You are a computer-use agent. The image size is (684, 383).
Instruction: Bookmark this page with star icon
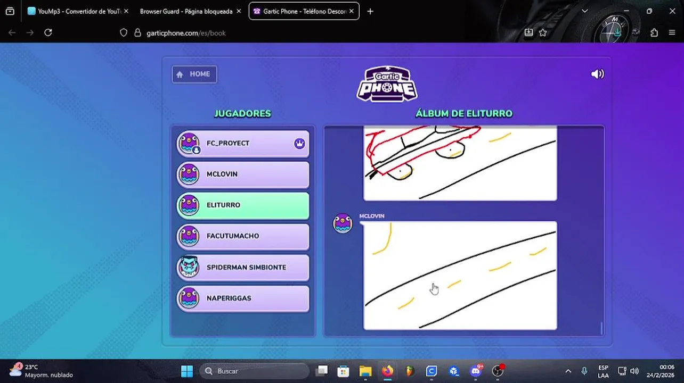(543, 33)
